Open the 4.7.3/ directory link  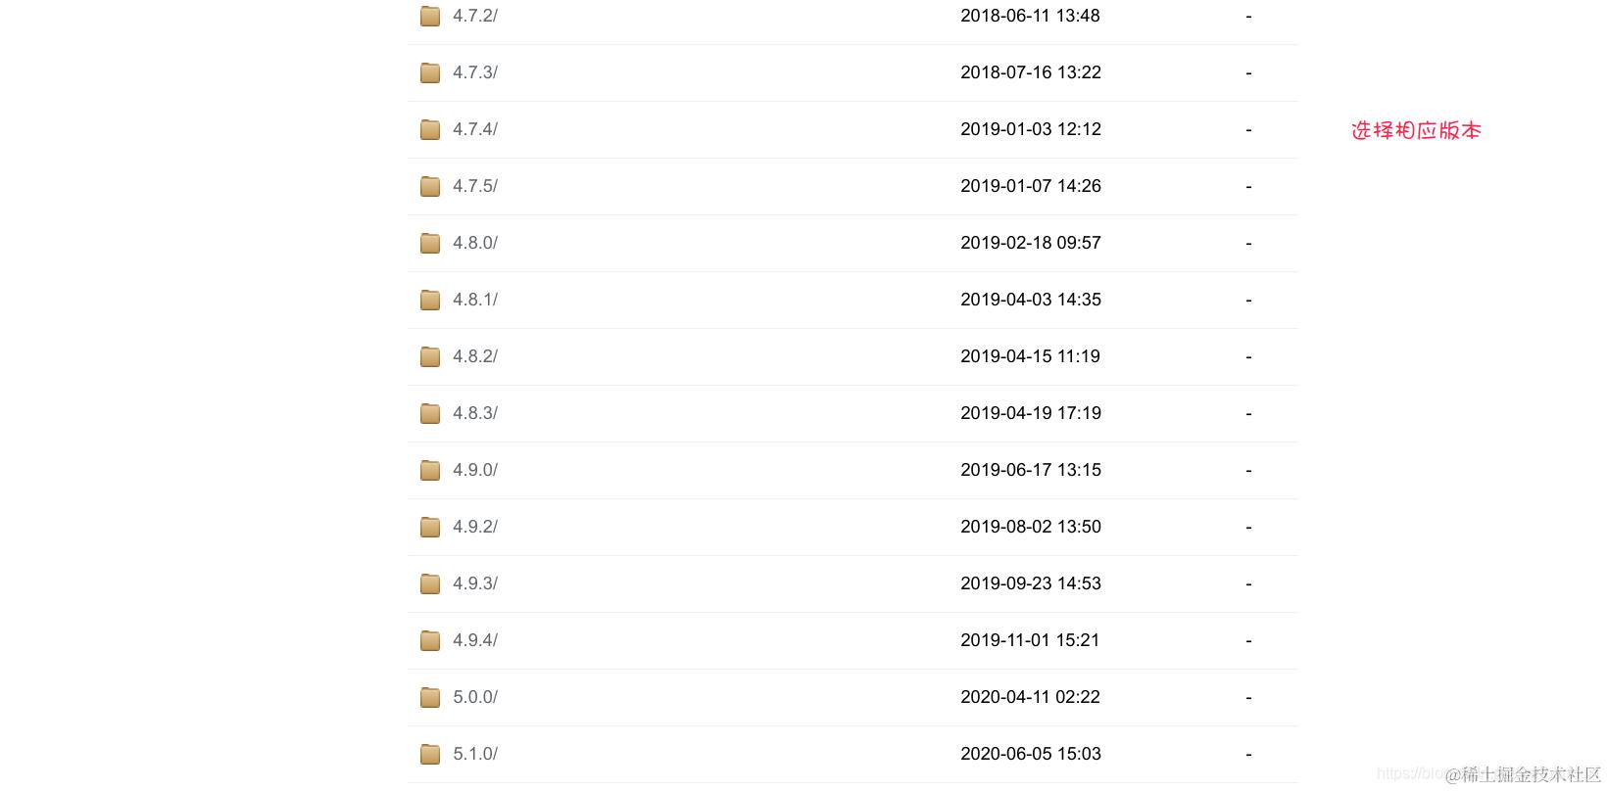[475, 72]
